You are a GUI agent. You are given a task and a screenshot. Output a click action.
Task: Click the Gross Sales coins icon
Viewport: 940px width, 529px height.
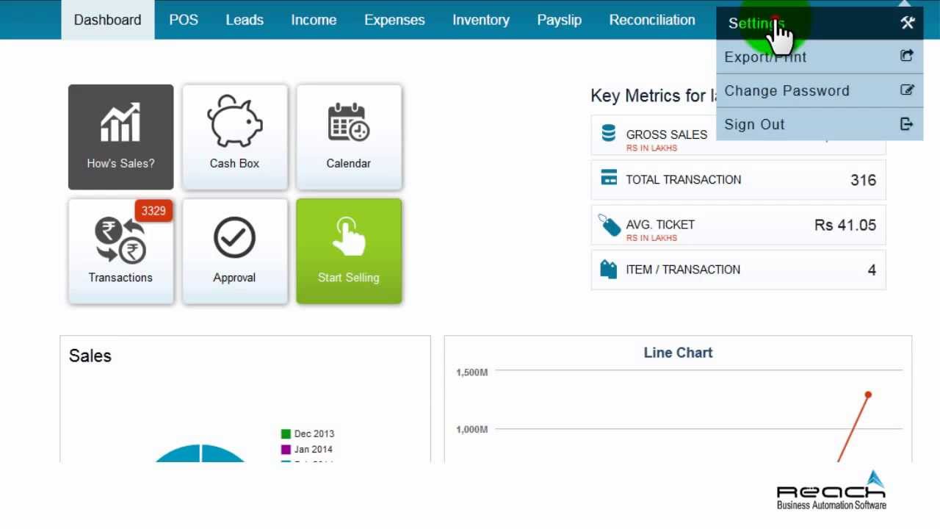[608, 133]
